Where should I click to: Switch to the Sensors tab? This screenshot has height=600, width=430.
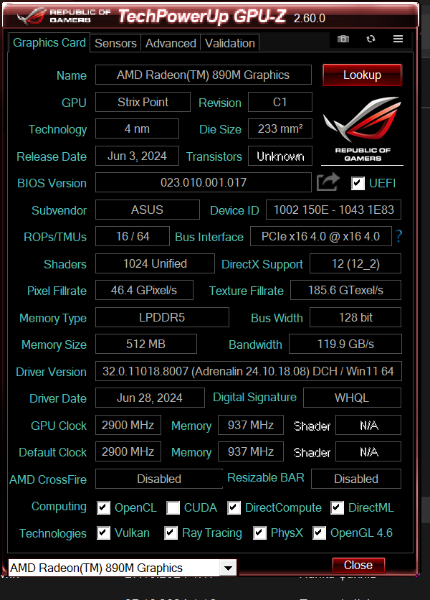[115, 43]
